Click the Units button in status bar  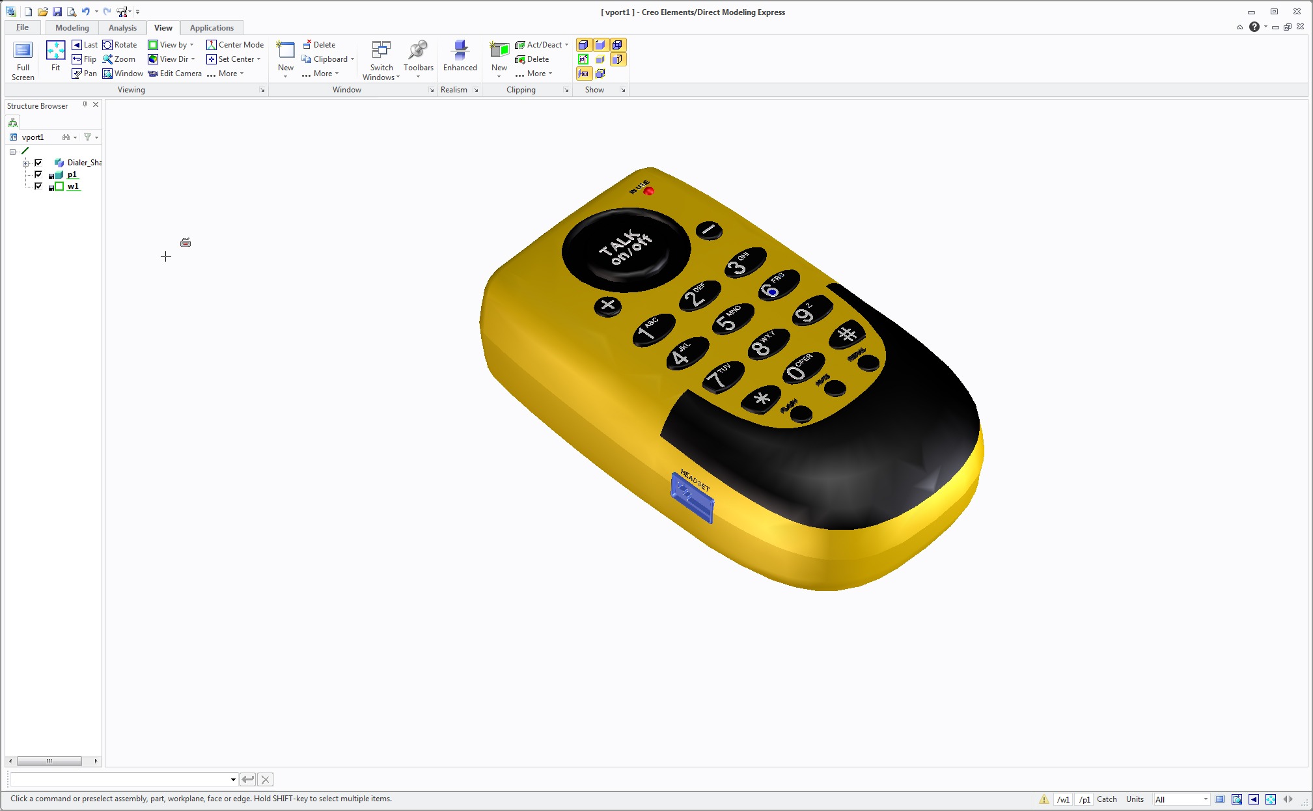(x=1134, y=799)
